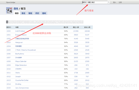The width and height of the screenshot is (139, 90).
Task: Select the 题目 tab
Action: pos(17,13)
